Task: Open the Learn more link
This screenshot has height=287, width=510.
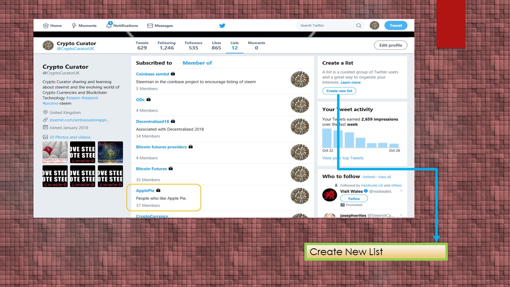Action: (351, 83)
